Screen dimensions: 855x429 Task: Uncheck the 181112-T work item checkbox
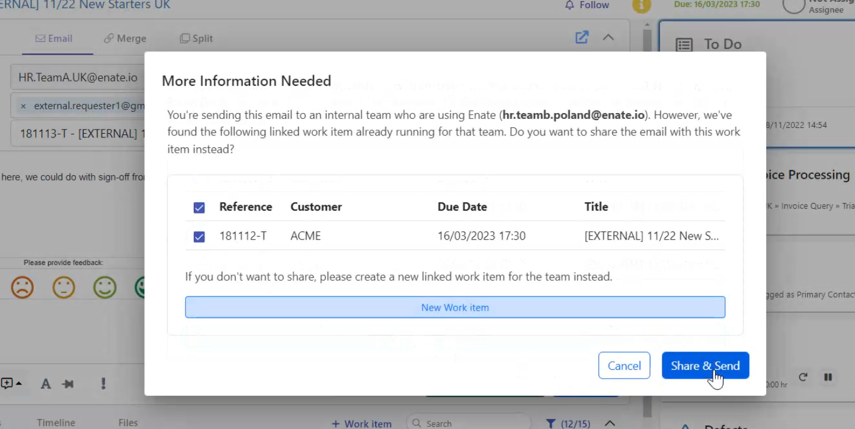pyautogui.click(x=199, y=237)
